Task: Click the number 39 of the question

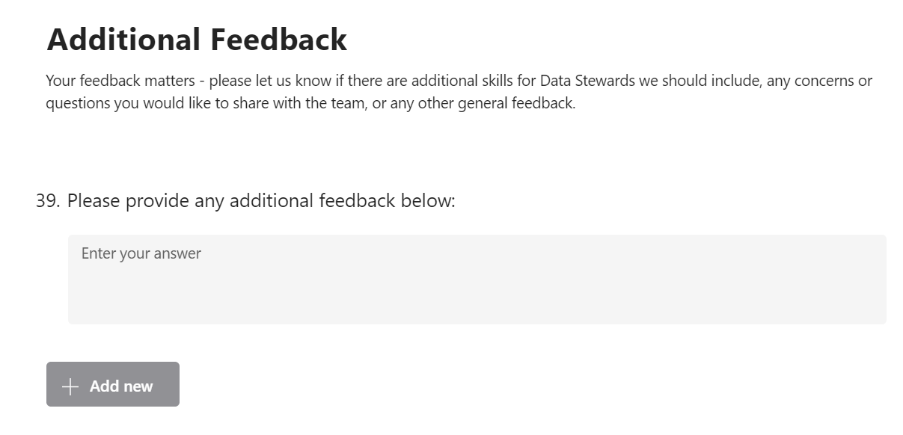Action: tap(46, 201)
